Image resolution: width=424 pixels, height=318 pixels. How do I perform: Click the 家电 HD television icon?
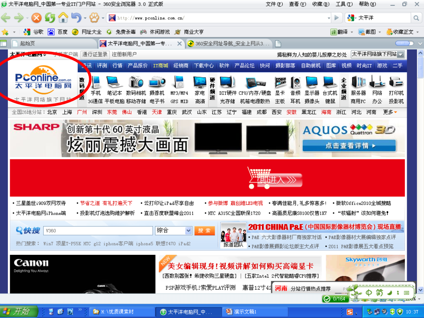200,81
